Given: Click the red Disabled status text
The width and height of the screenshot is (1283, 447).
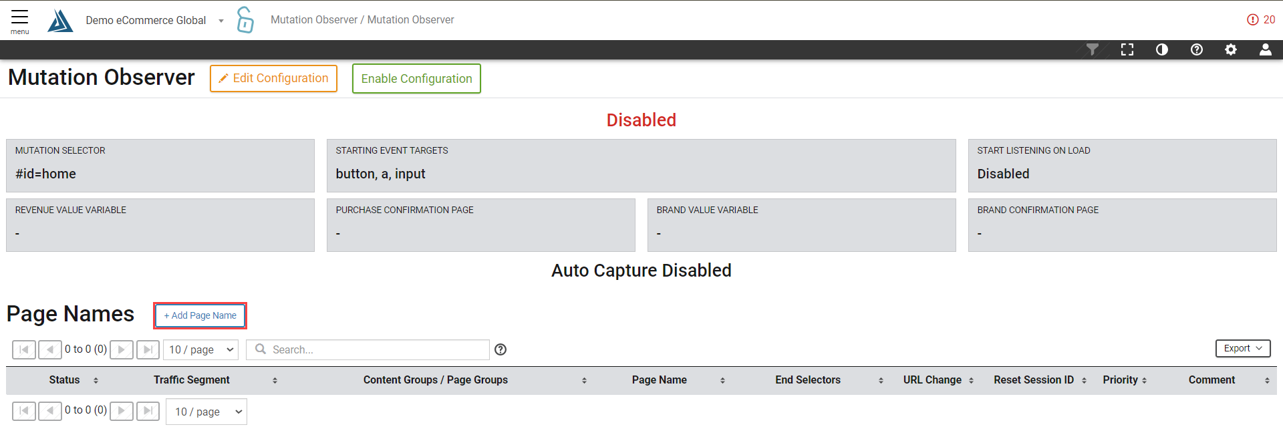Looking at the screenshot, I should click(641, 120).
